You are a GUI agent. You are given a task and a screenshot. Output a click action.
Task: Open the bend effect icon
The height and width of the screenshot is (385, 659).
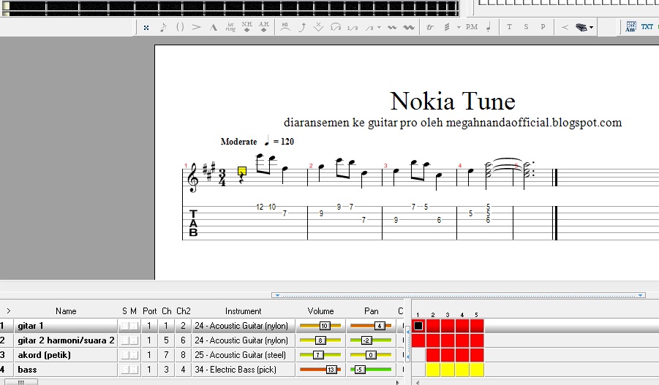[x=302, y=27]
